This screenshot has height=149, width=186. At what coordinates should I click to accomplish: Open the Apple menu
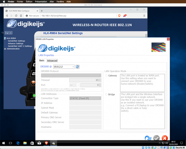coord(4,1)
